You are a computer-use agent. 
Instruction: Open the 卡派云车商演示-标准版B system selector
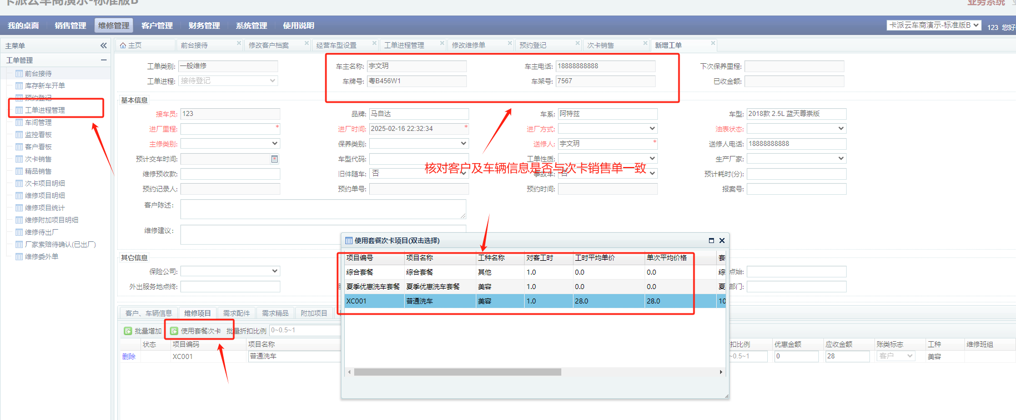tap(934, 26)
